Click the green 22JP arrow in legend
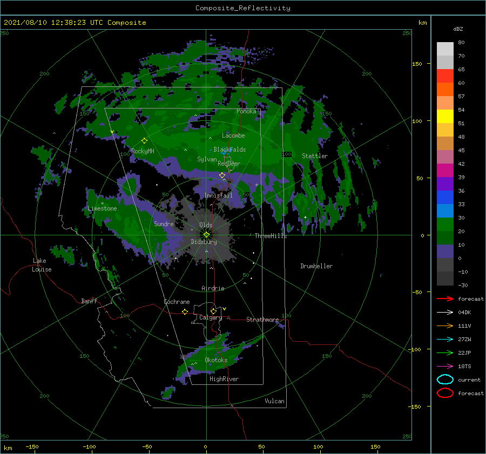This screenshot has height=454, width=486. 445,353
